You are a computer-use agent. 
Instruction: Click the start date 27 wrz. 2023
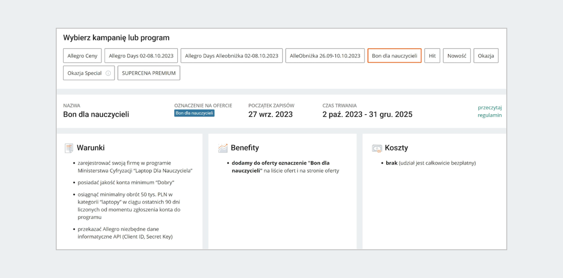coord(271,114)
